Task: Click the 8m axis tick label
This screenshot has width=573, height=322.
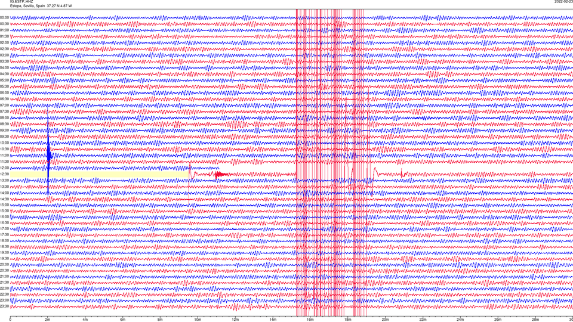Action: click(160, 320)
